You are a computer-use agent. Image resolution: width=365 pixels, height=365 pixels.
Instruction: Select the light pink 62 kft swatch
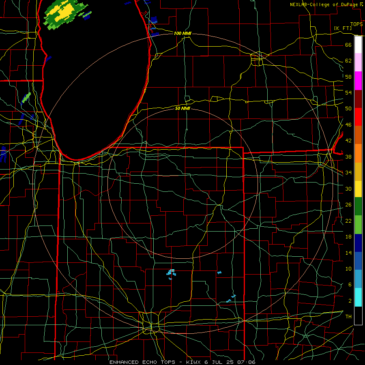pos(358,62)
